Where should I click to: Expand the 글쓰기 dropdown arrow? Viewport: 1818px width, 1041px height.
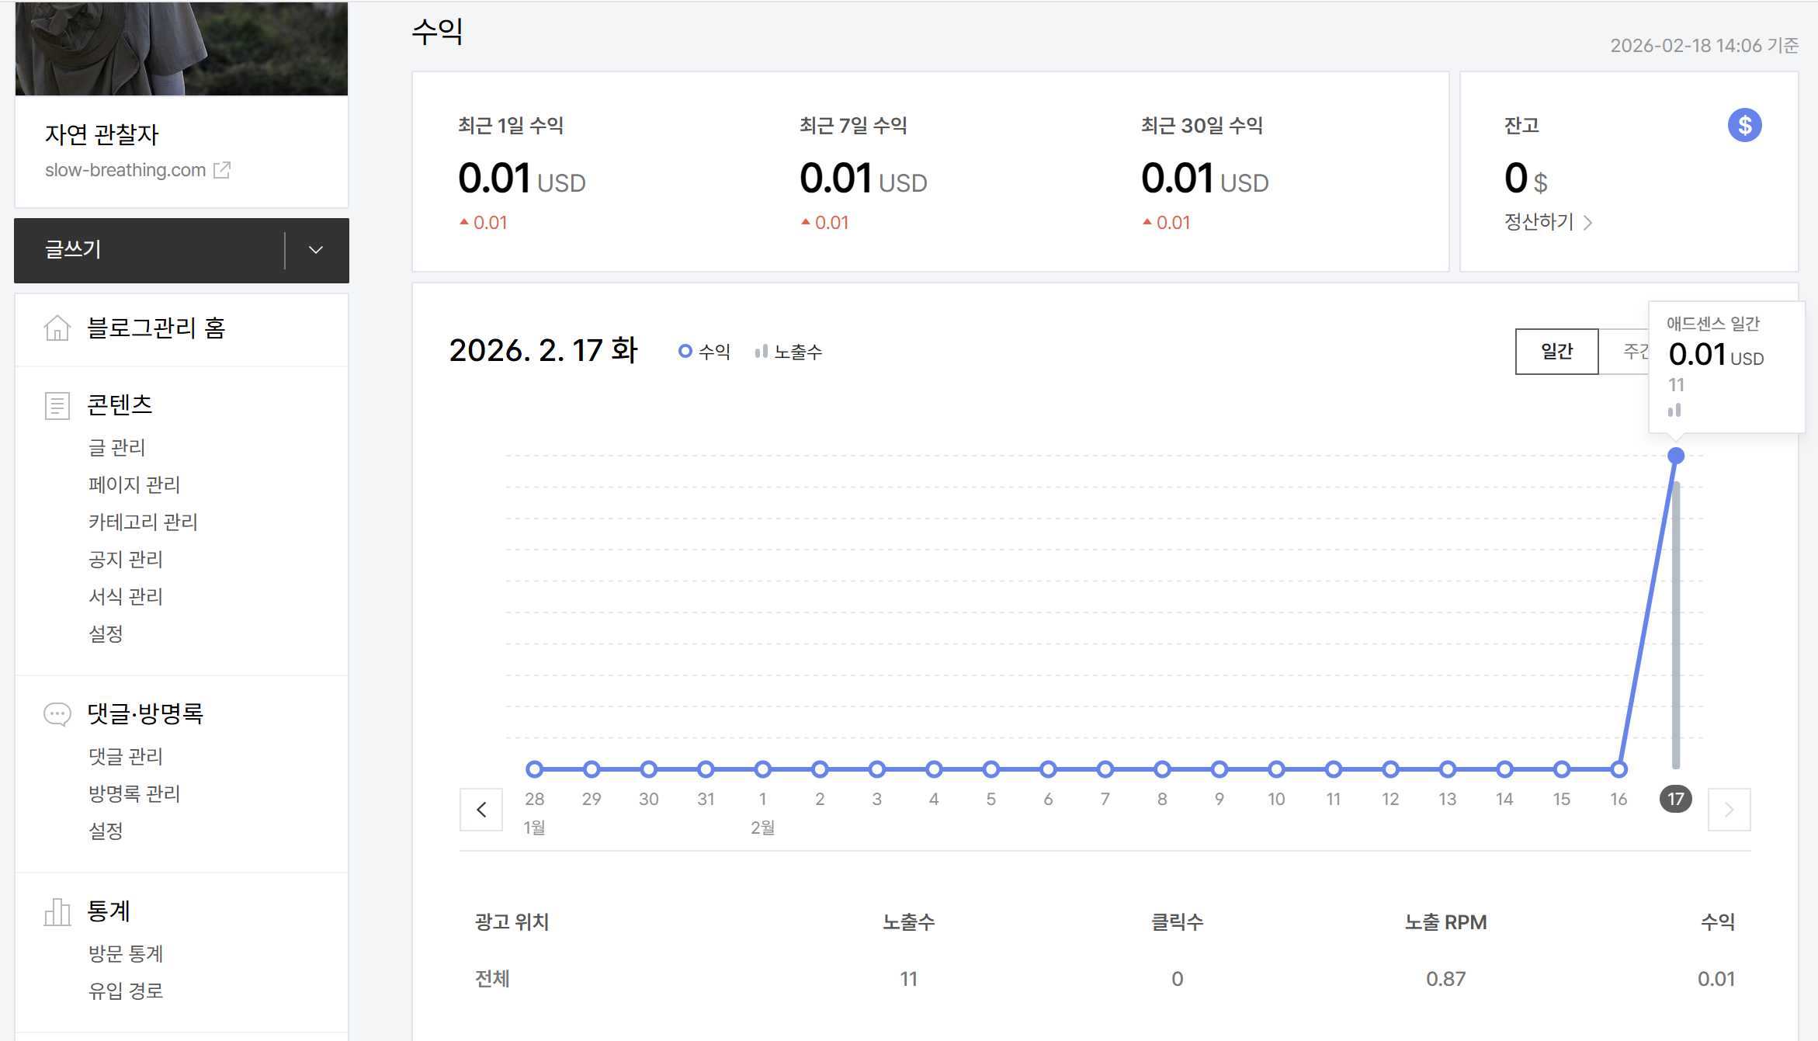coord(316,250)
